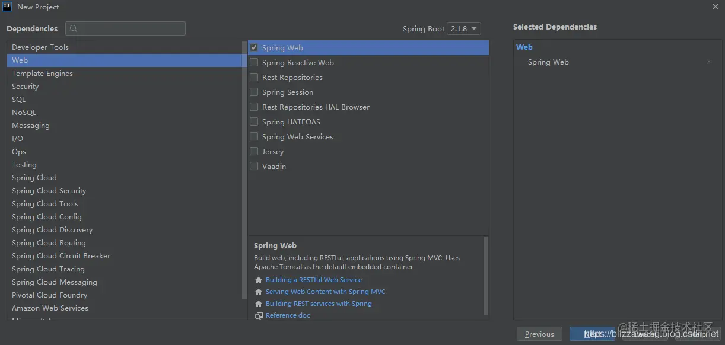
Task: Click the search magnifier icon in Dependencies
Action: (73, 28)
